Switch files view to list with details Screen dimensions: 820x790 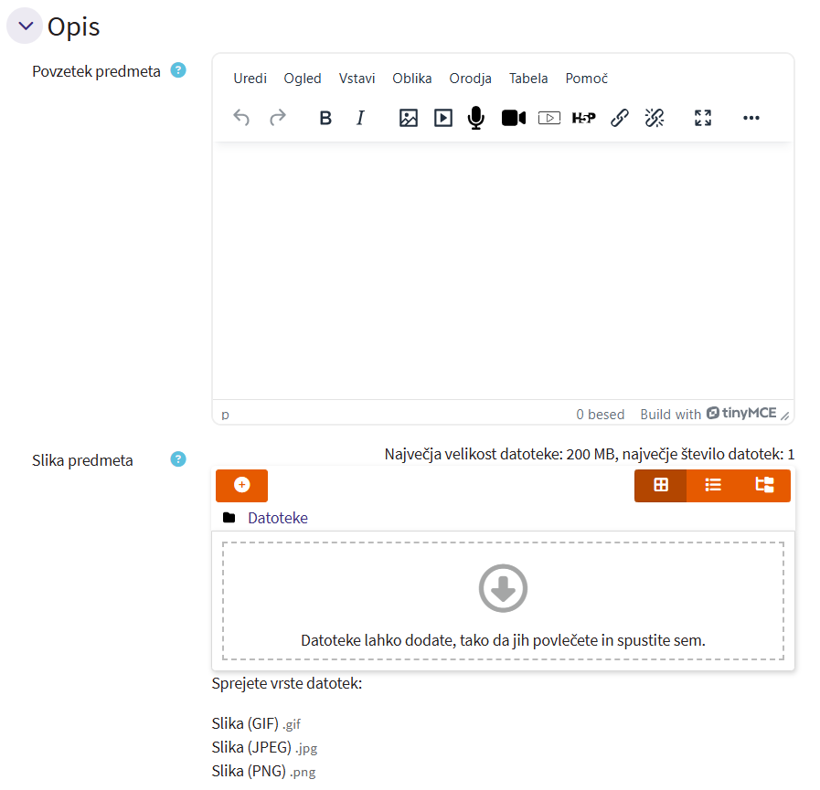click(x=713, y=485)
